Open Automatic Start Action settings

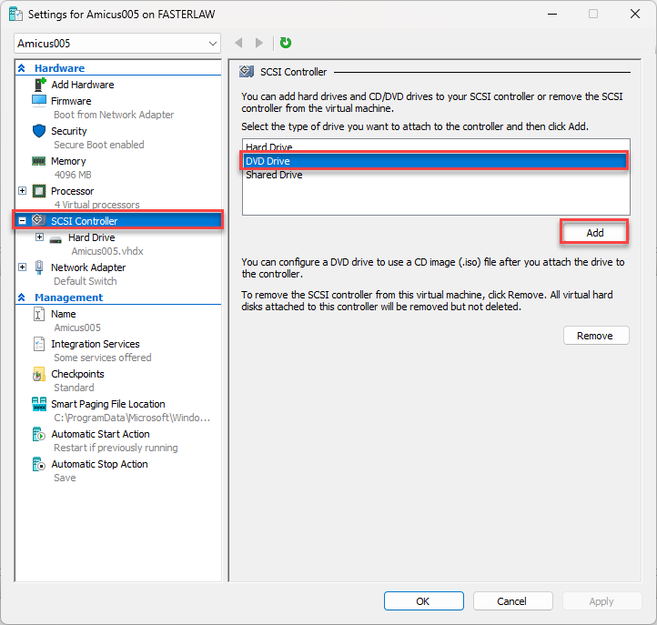point(100,434)
